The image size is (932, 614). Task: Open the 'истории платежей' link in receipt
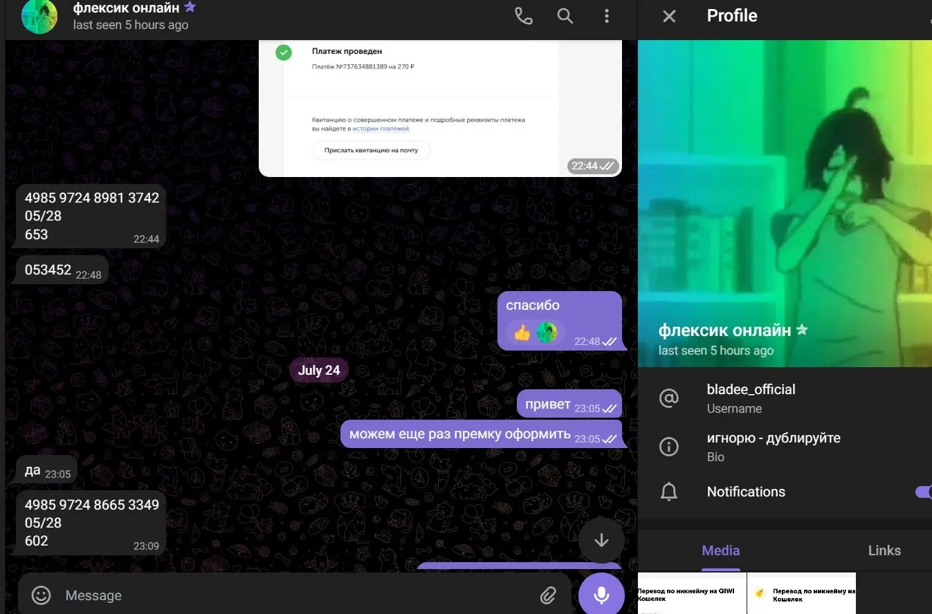381,129
